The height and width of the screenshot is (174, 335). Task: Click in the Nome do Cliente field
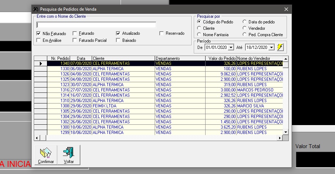pos(96,25)
